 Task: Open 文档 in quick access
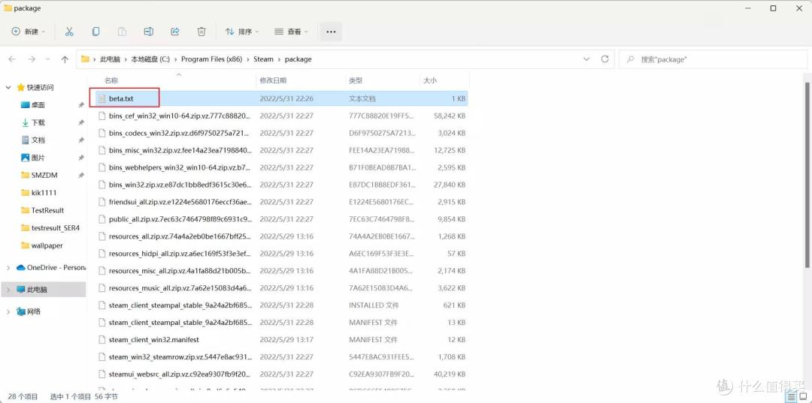click(38, 140)
